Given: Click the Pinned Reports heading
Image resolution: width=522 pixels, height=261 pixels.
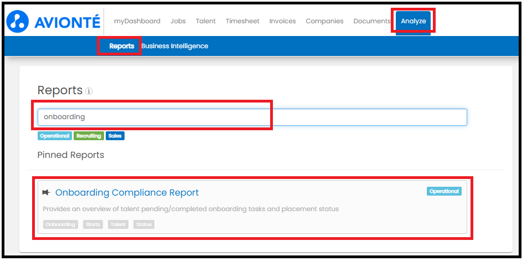Looking at the screenshot, I should (71, 155).
